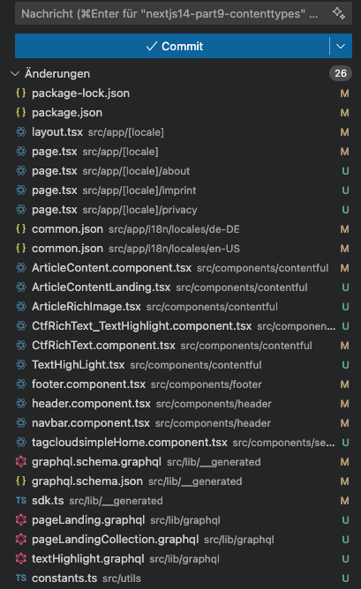The width and height of the screenshot is (361, 589).
Task: Click JSON icon of package-lock.json
Action: click(21, 93)
